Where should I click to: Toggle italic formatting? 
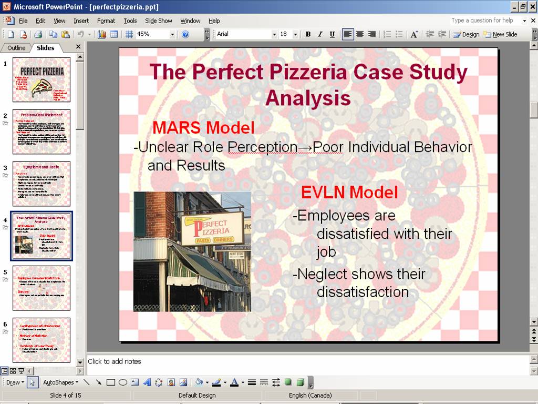click(320, 34)
